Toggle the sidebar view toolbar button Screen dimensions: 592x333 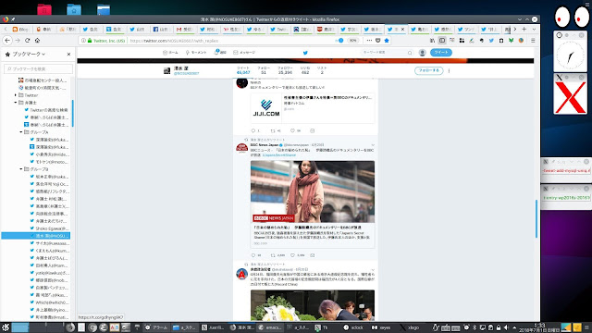pos(442,41)
